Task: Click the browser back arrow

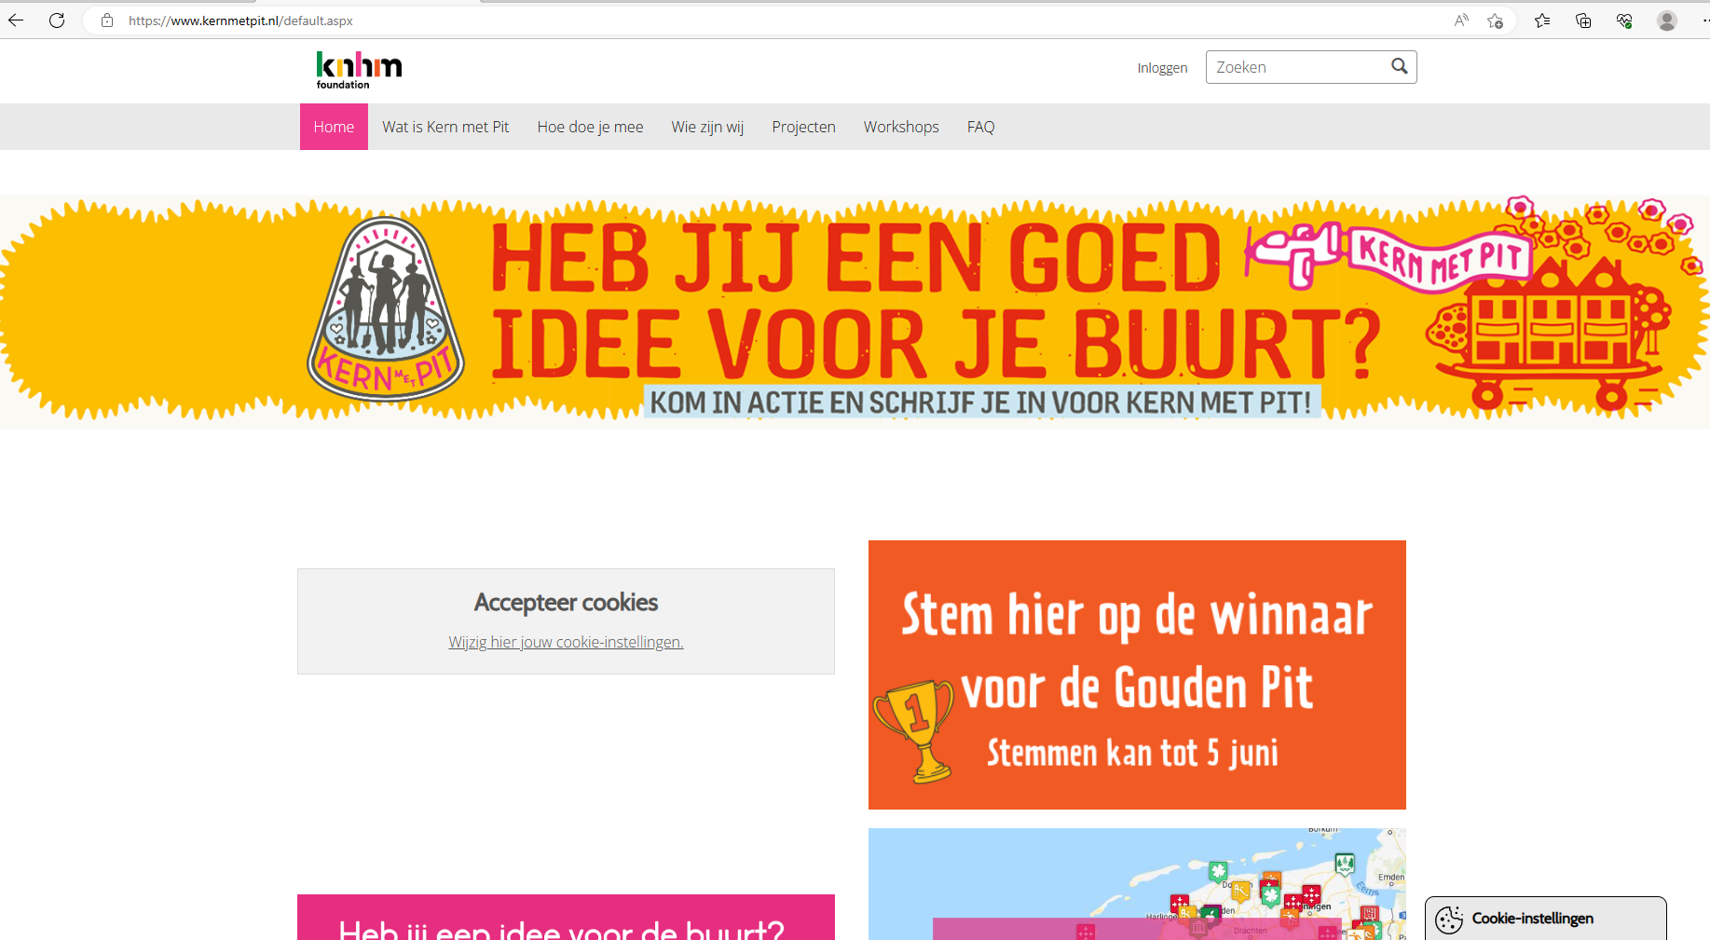Action: (16, 20)
